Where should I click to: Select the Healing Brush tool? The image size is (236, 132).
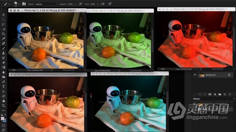click(3, 43)
